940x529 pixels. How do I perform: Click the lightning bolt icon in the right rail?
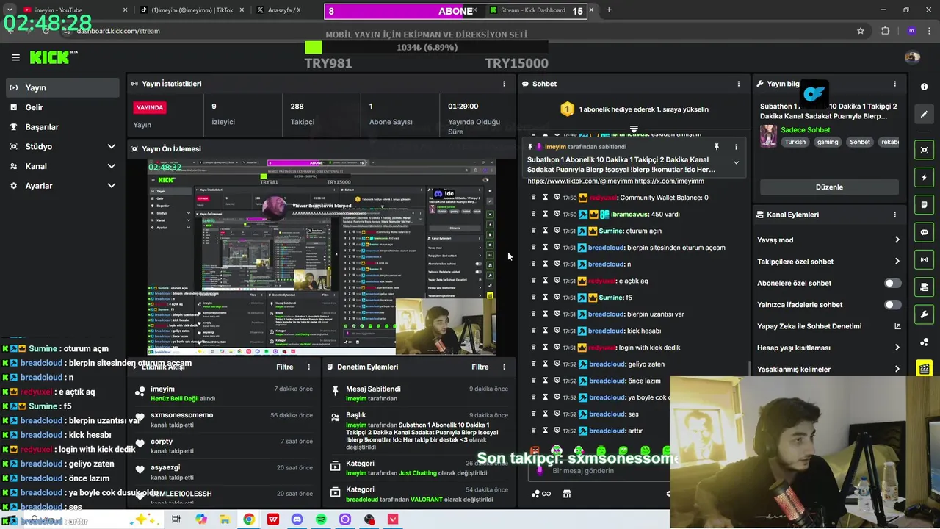[x=924, y=177]
